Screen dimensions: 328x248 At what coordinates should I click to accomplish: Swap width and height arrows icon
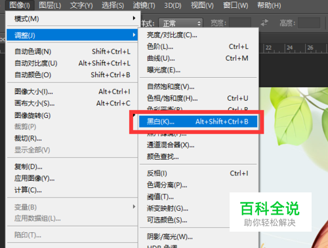pos(264,22)
